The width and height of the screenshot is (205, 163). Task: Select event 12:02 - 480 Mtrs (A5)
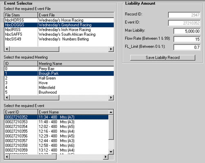click(x=57, y=126)
